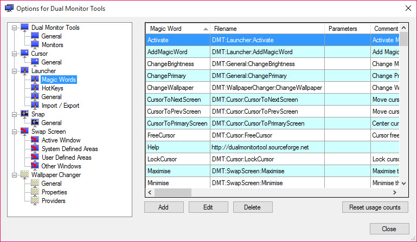The height and width of the screenshot is (242, 417).
Task: Add a new magic word
Action: [x=164, y=207]
